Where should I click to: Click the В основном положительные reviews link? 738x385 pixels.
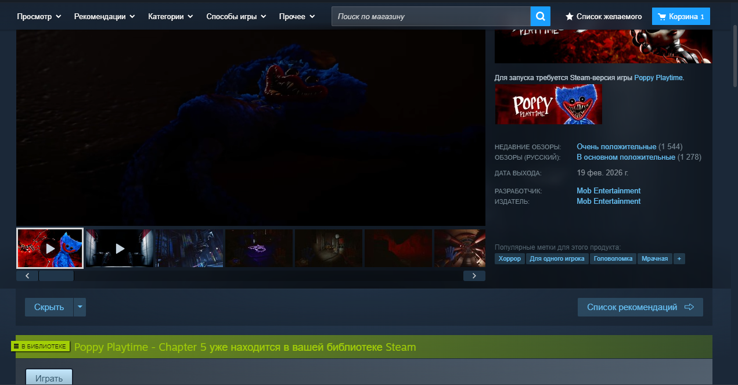click(625, 157)
